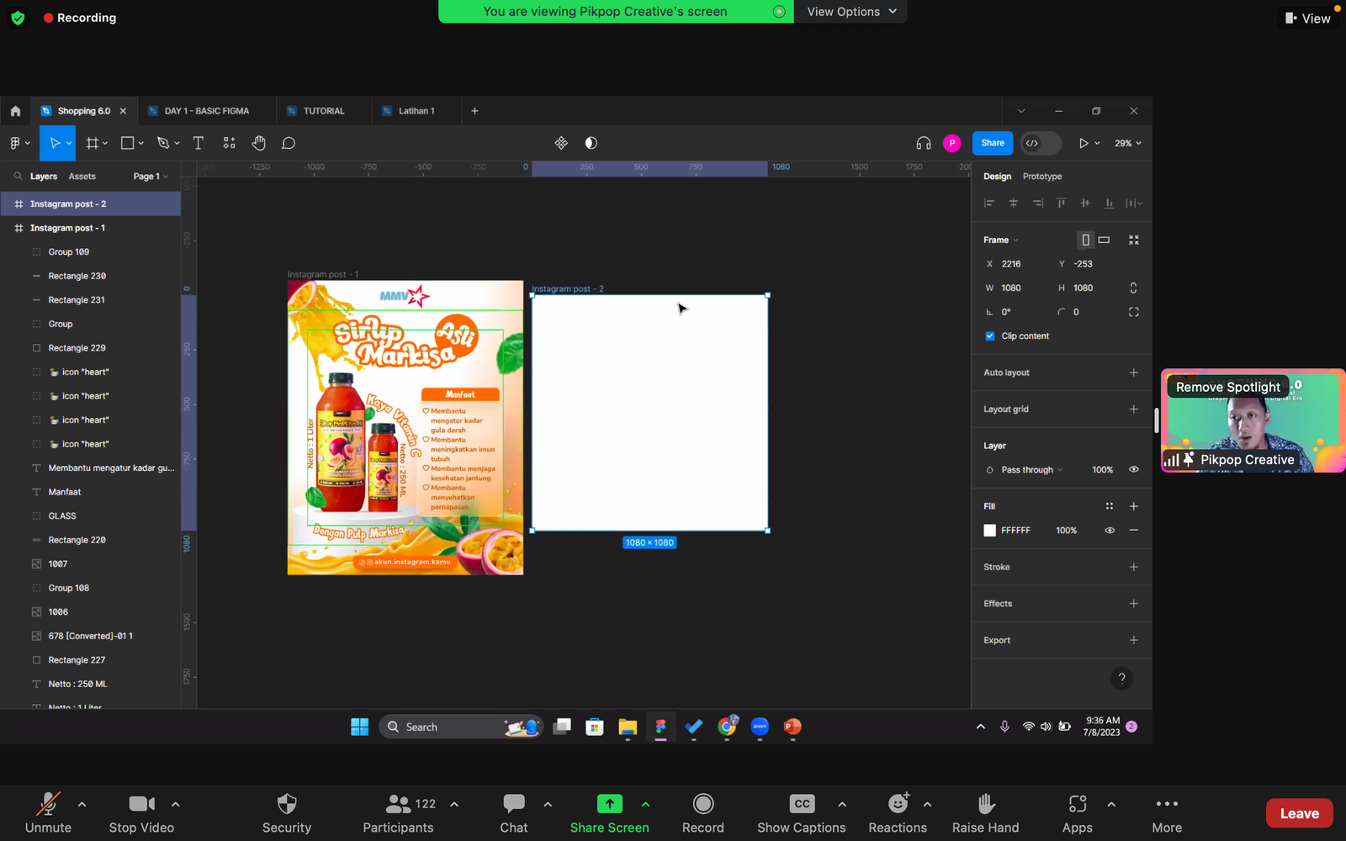Screen dimensions: 1346x841
Task: Click the Pen tool icon
Action: (x=163, y=143)
